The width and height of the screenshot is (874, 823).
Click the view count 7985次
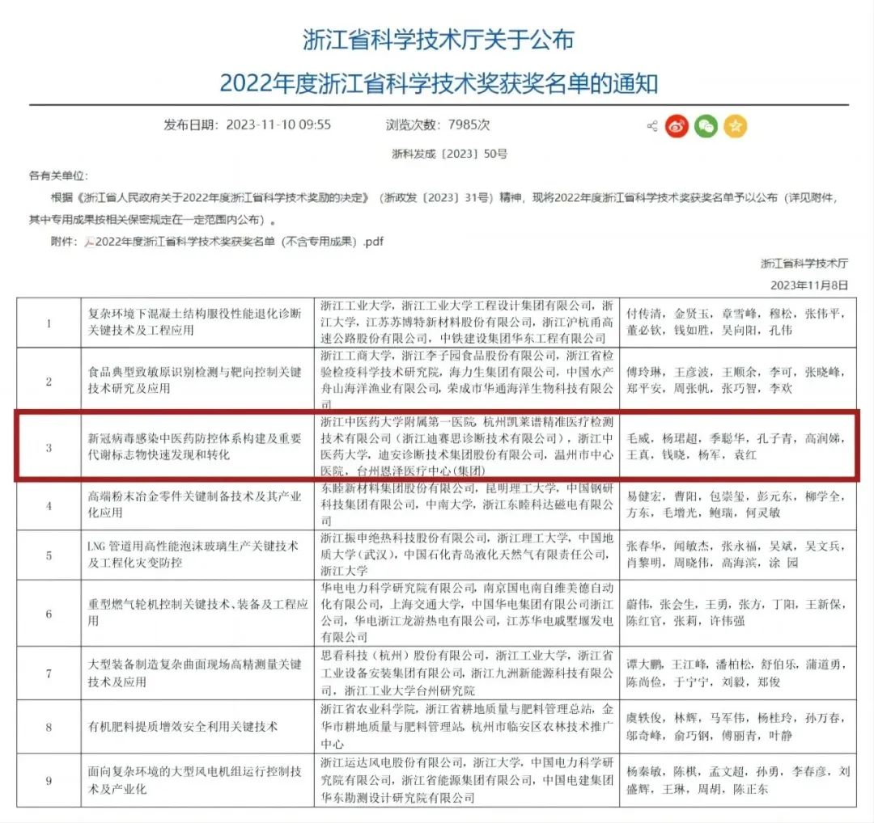coord(469,125)
